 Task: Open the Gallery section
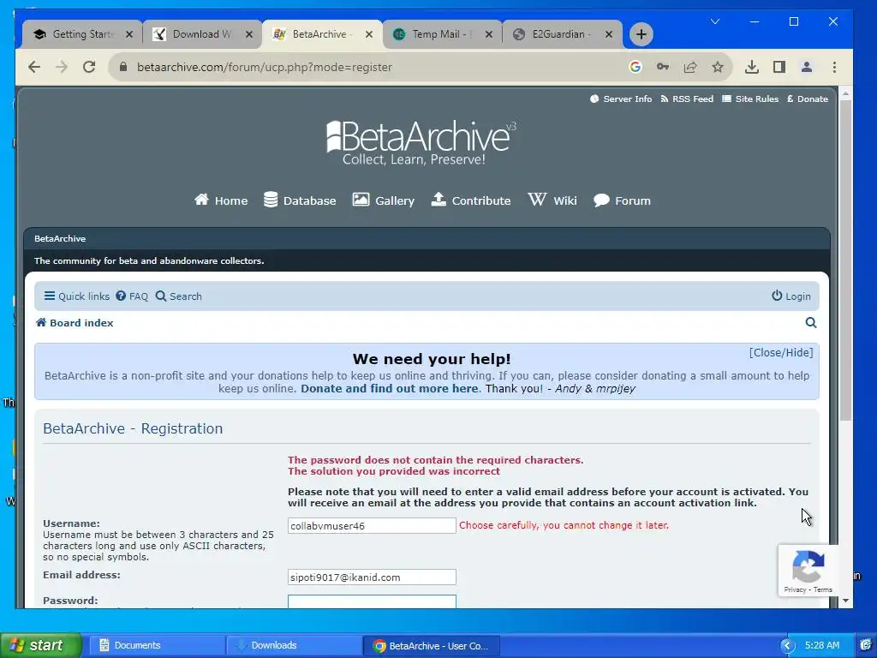pos(383,200)
